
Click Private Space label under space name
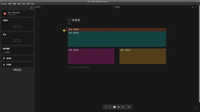[12, 15]
